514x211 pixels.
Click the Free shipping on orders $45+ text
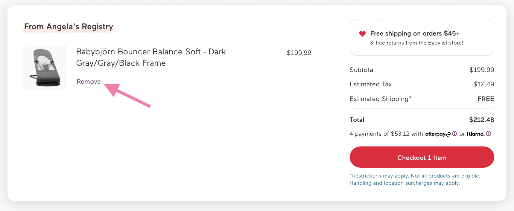tap(415, 33)
